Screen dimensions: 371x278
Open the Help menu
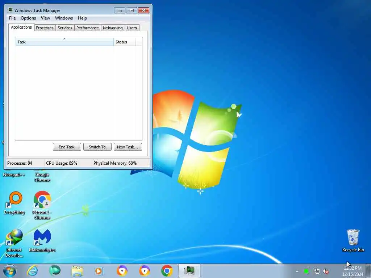tap(82, 18)
